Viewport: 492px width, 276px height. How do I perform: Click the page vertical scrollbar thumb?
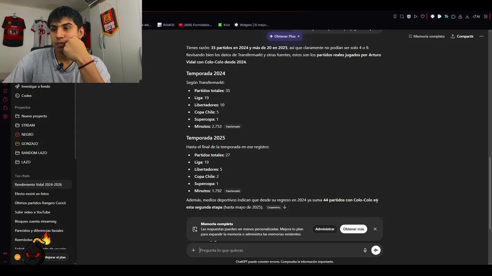490,193
